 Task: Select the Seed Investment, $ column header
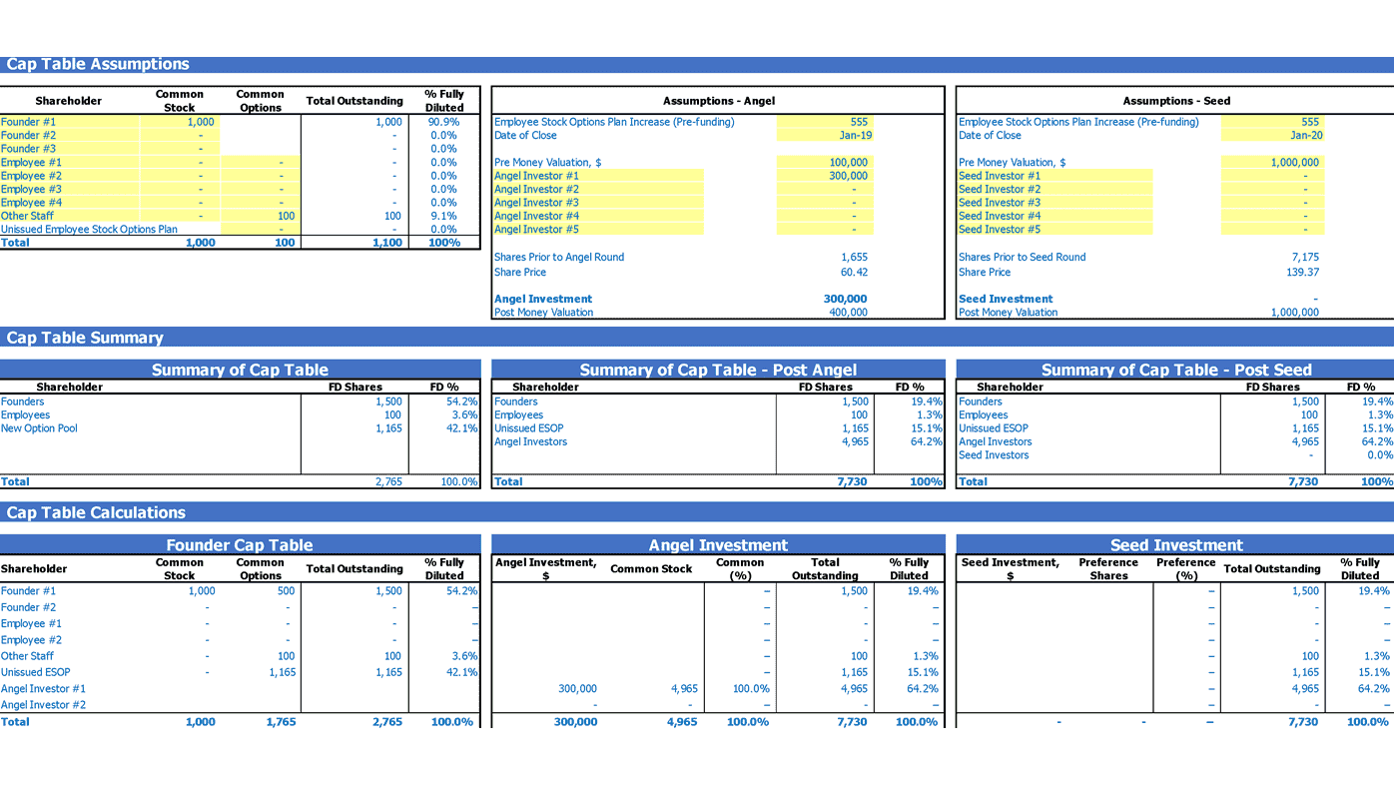[1010, 569]
